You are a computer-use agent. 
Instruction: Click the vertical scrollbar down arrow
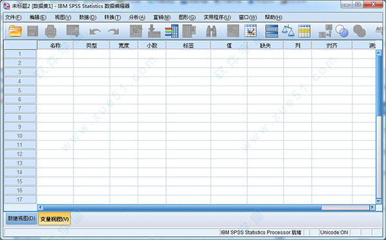coord(379,201)
